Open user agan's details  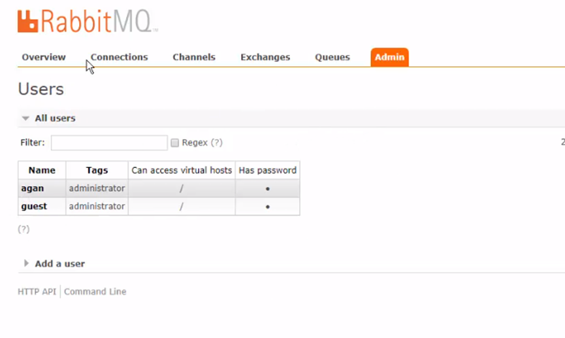(x=33, y=188)
